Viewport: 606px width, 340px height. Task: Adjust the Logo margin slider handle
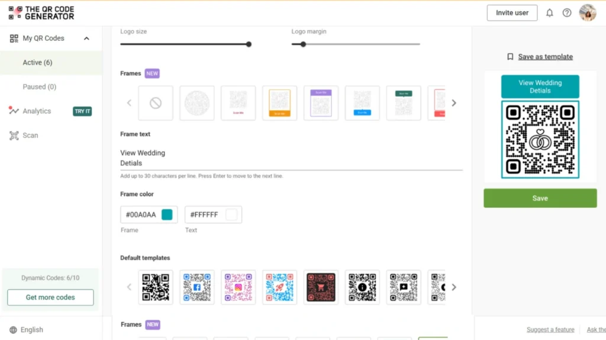[304, 44]
